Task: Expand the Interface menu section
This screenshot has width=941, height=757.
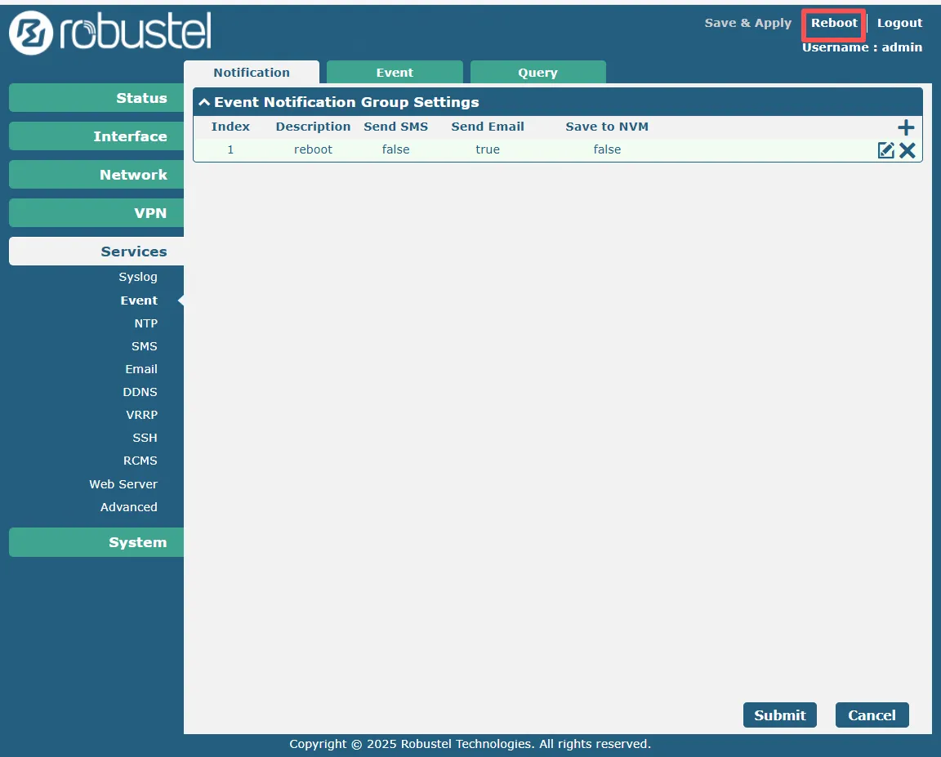Action: point(96,136)
